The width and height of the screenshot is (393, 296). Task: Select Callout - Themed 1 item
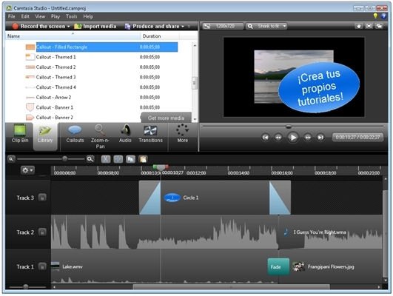tap(101, 57)
